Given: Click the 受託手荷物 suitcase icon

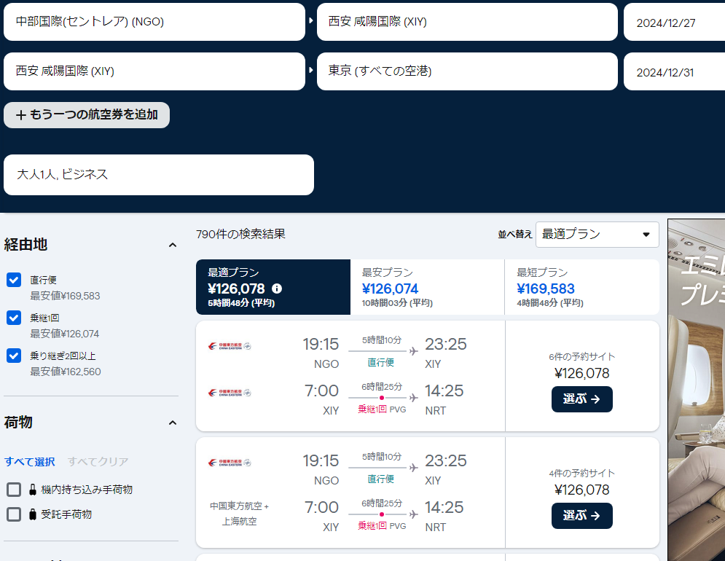Looking at the screenshot, I should [32, 514].
